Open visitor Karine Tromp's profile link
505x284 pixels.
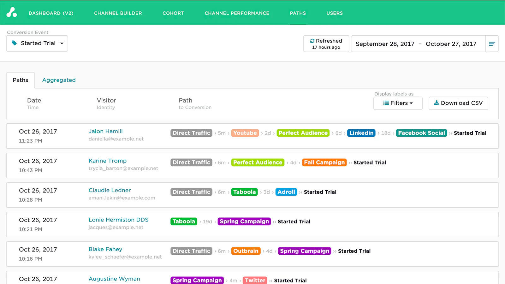(x=107, y=161)
